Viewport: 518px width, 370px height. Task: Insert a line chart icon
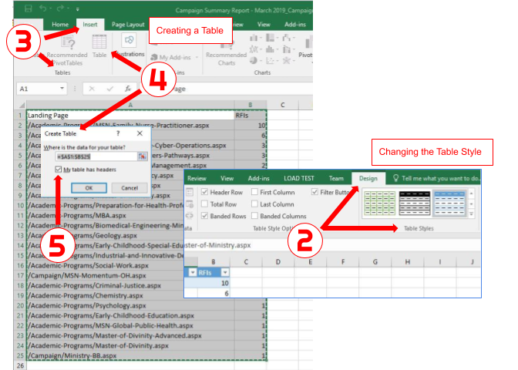coord(254,49)
